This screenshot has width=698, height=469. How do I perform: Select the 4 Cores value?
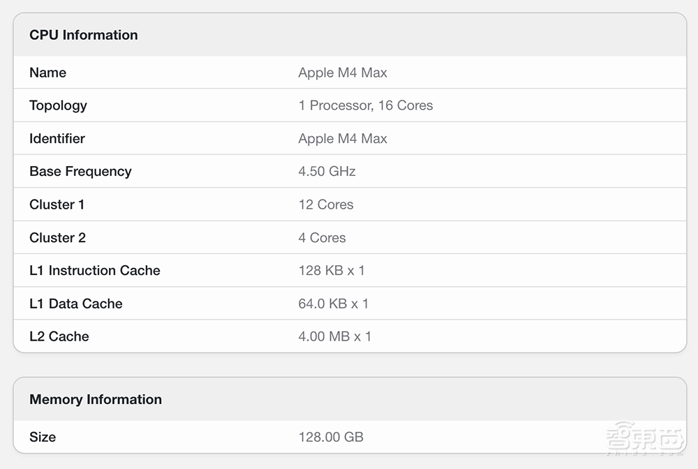pos(322,237)
